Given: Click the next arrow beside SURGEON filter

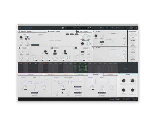Looking at the screenshot, I should [118, 34].
